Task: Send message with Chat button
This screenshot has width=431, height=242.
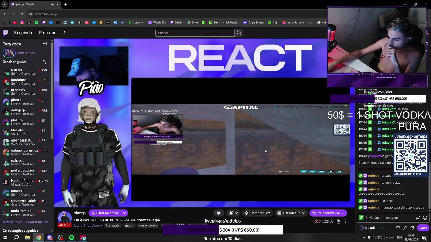Action: (423, 228)
